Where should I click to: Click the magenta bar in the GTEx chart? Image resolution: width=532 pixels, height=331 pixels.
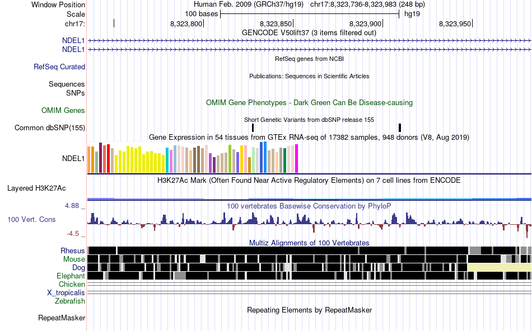click(297, 159)
